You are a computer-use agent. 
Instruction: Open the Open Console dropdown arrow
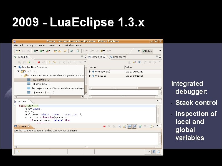(153, 126)
